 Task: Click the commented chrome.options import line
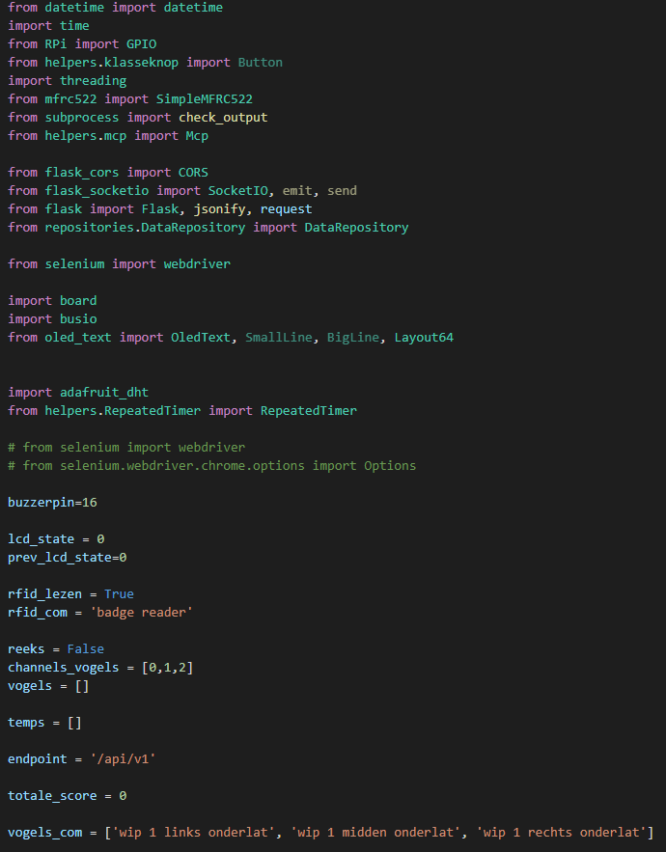[x=212, y=466]
